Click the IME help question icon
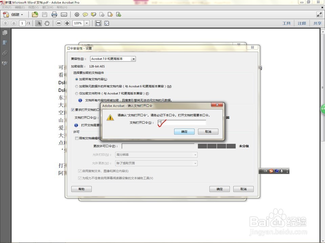 pos(277,171)
